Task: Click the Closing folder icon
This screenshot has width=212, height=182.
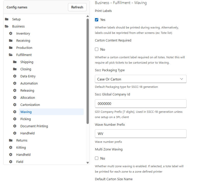Action: [15, 69]
